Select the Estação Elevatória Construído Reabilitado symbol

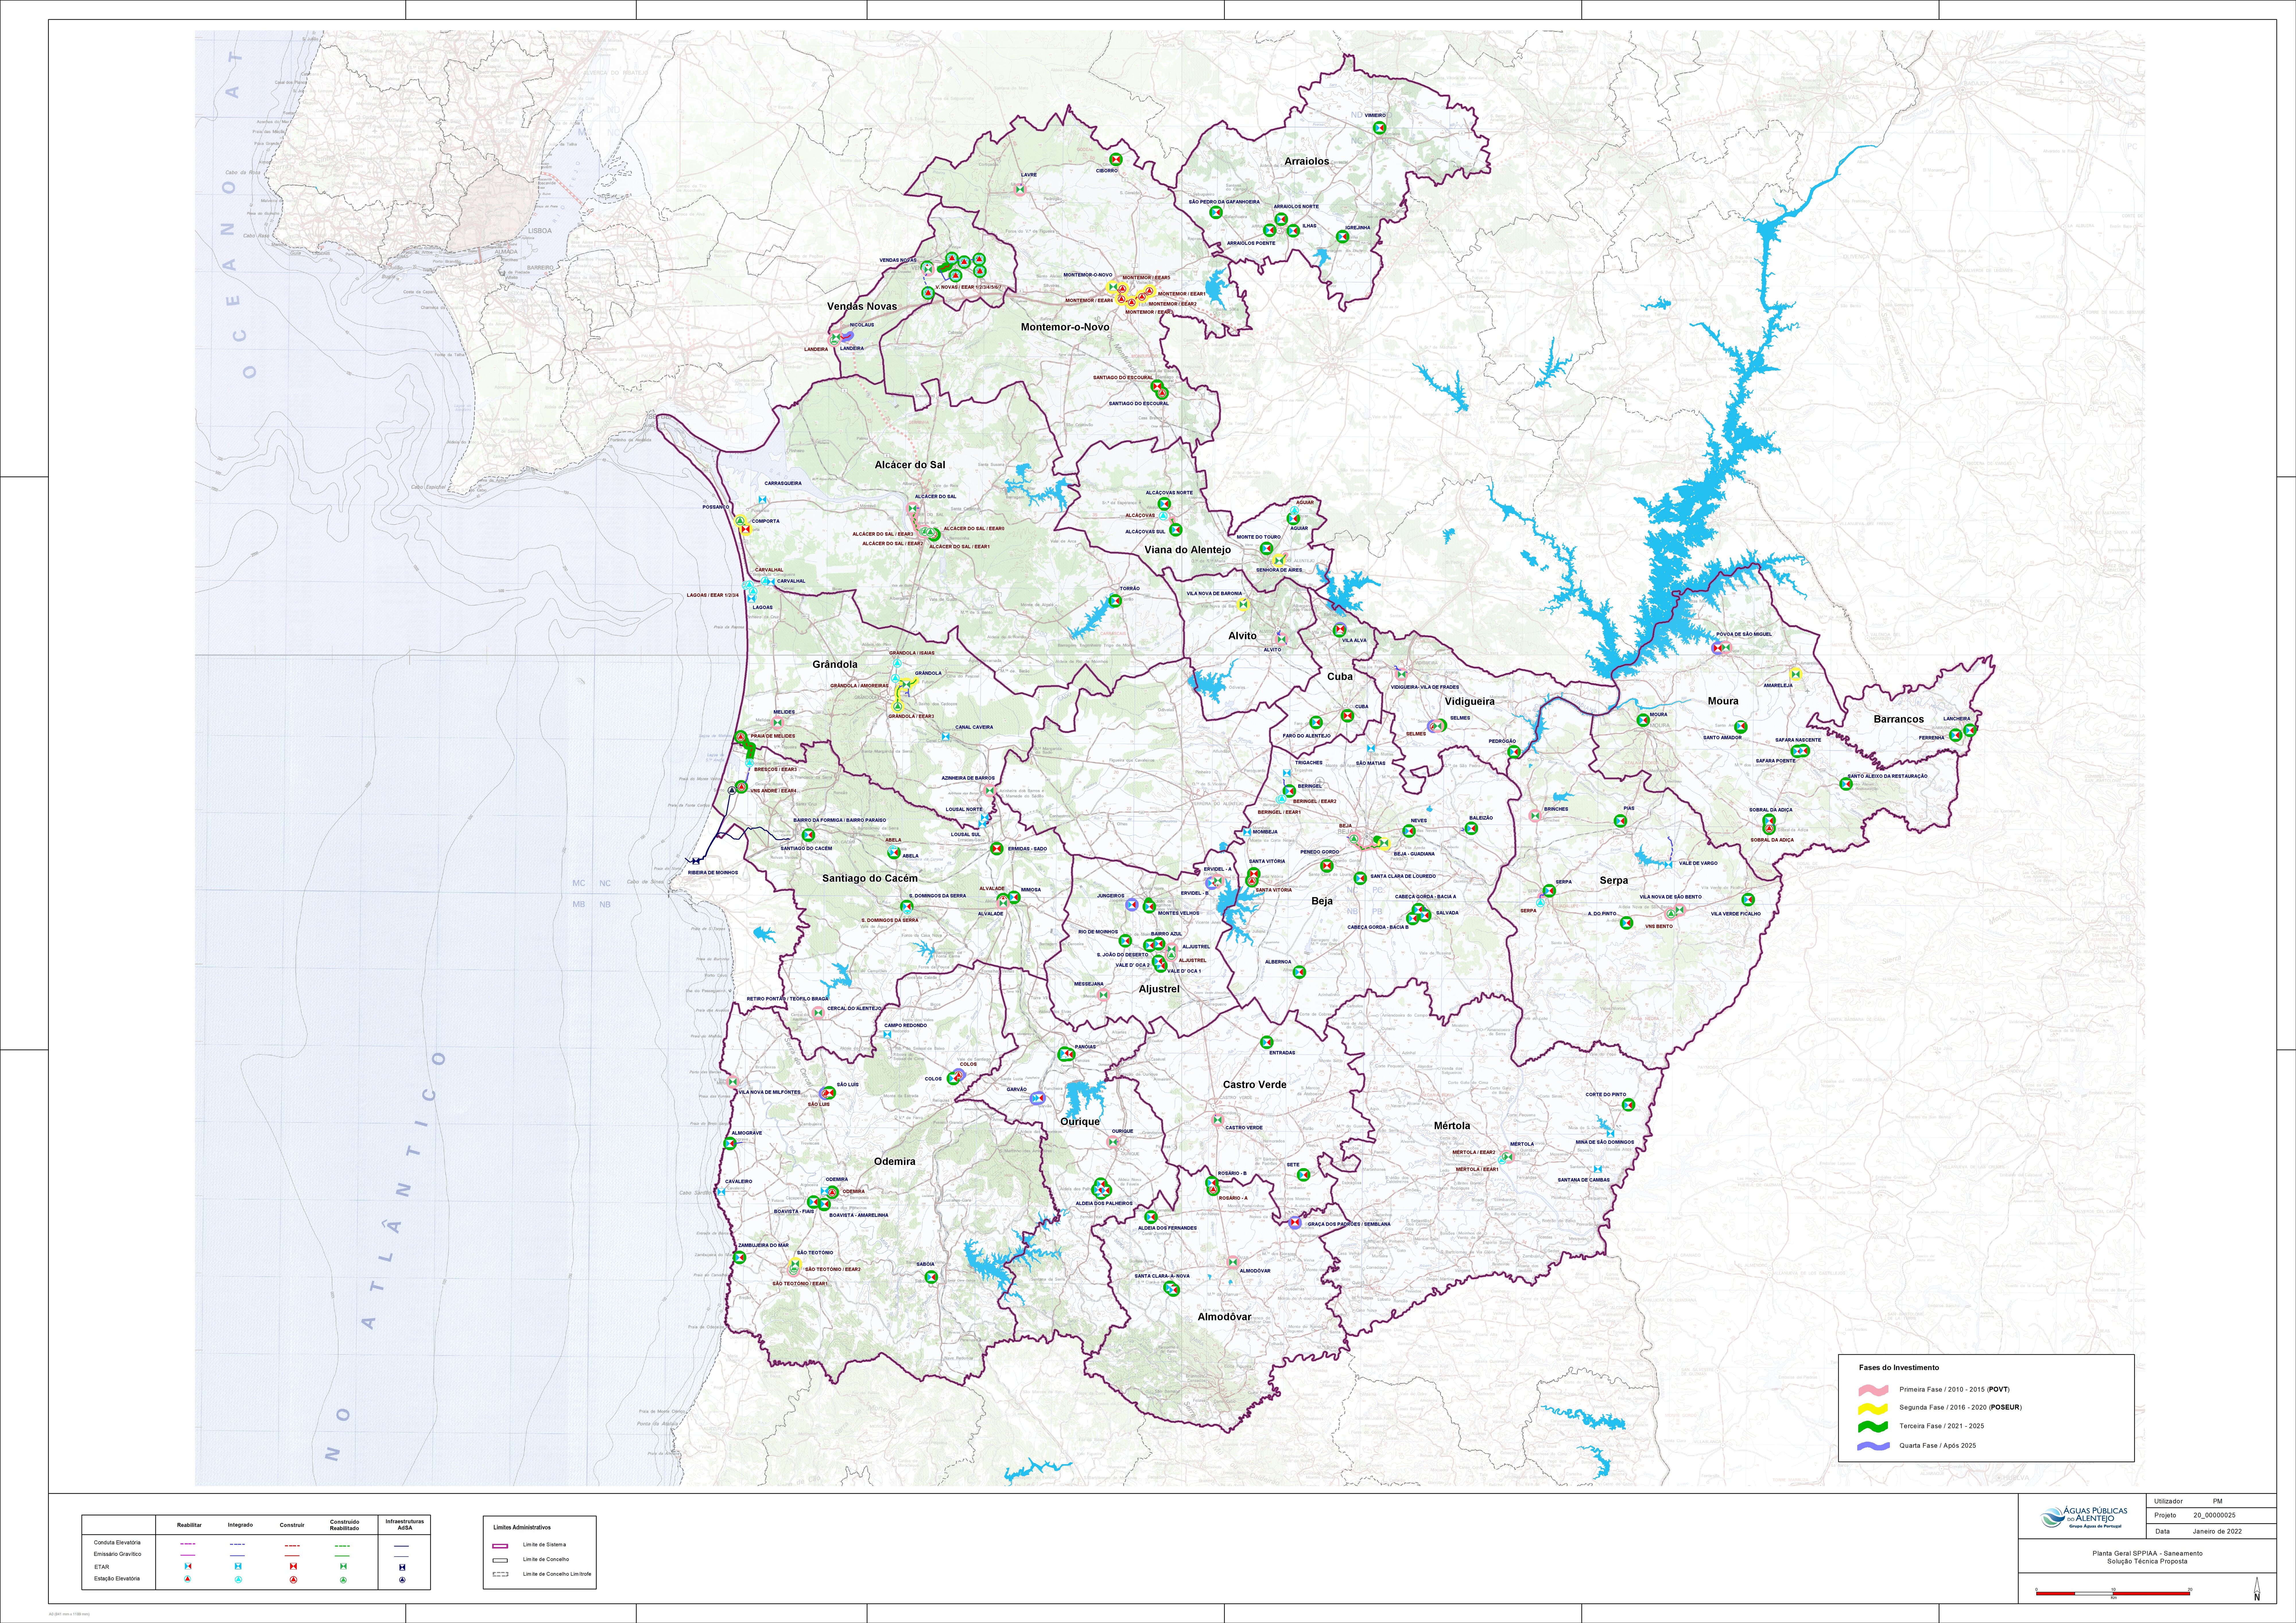(x=343, y=1580)
